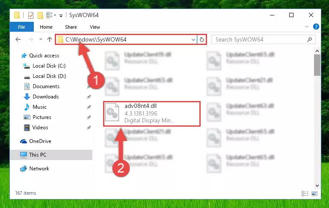Viewport: 329px width, 208px height.
Task: Click the address bar path C:\Windows\SysWOW64
Action: pos(96,39)
